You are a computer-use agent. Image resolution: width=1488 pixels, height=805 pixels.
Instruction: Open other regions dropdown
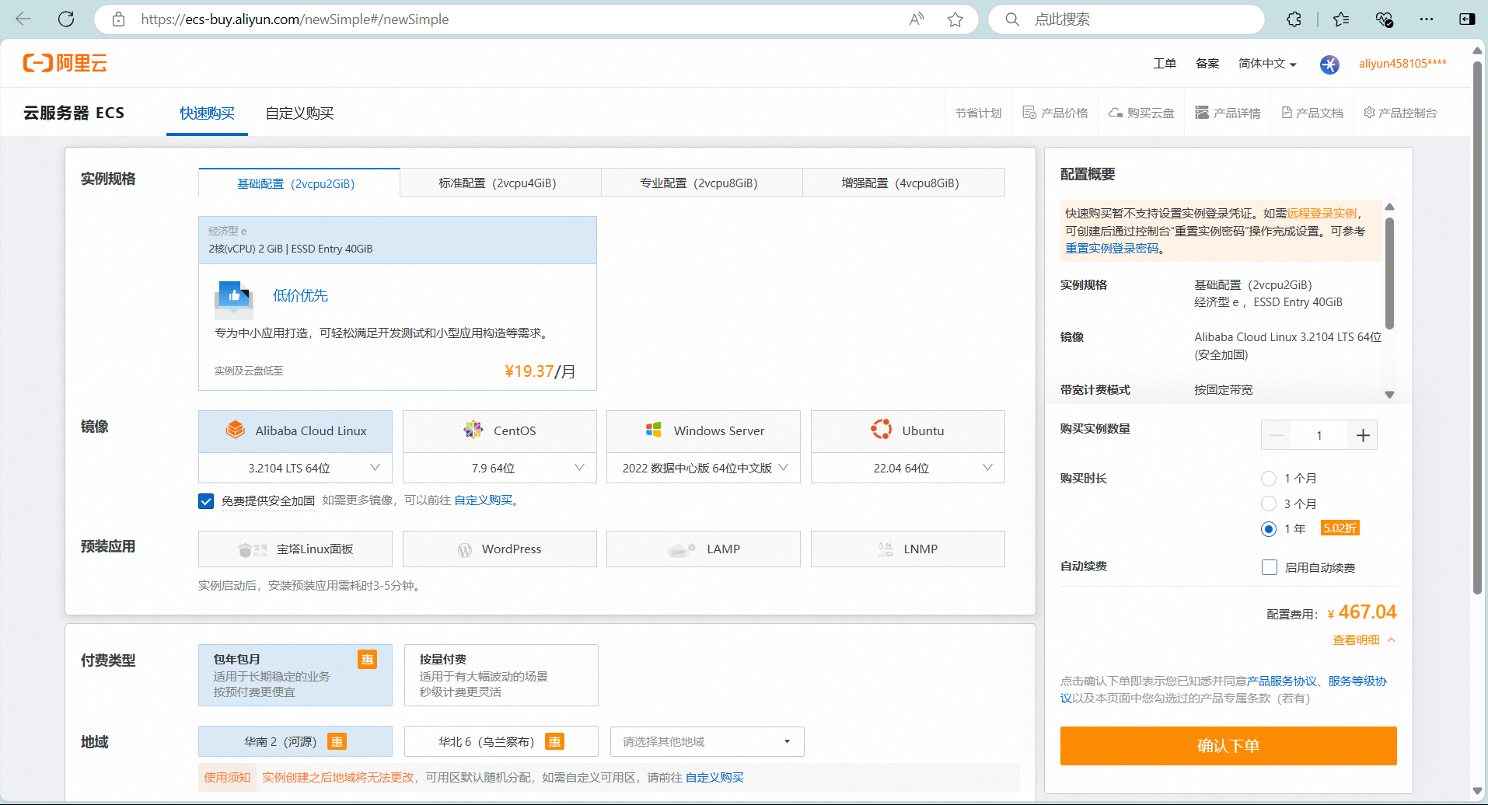(707, 742)
